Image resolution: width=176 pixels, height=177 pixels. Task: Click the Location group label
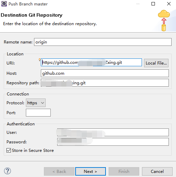15,54
